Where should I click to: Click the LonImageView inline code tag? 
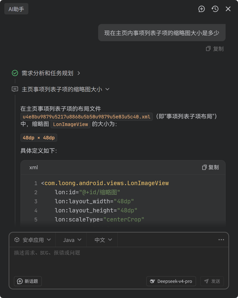tap(71, 124)
